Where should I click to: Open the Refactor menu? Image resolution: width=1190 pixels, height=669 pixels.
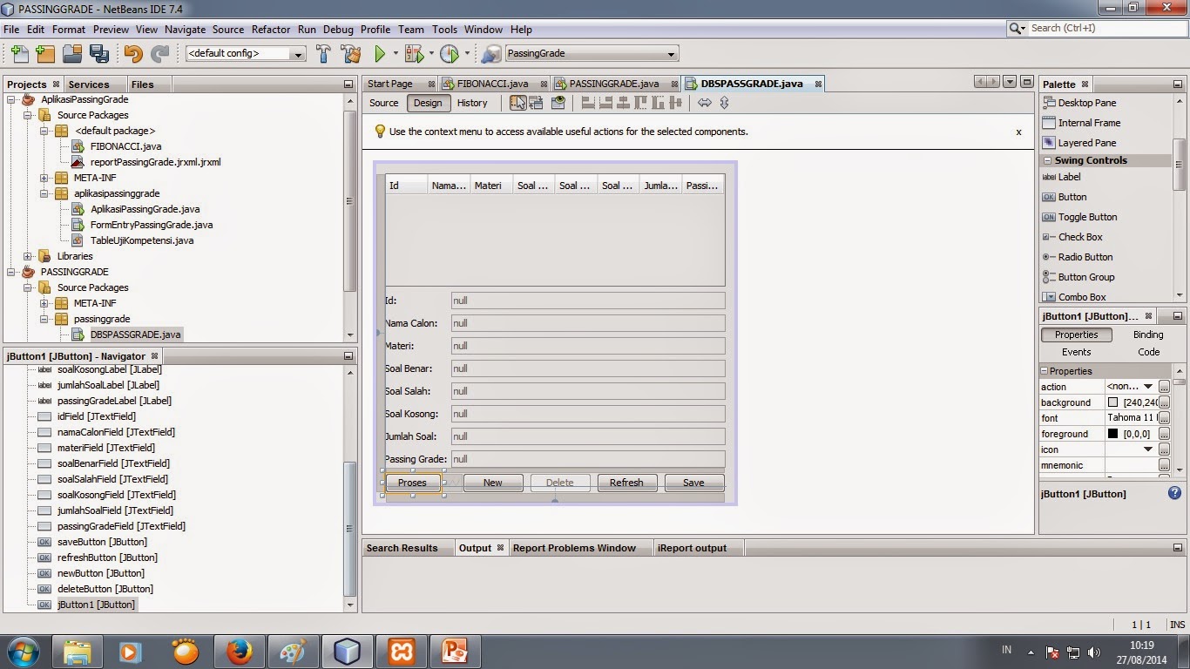point(271,29)
